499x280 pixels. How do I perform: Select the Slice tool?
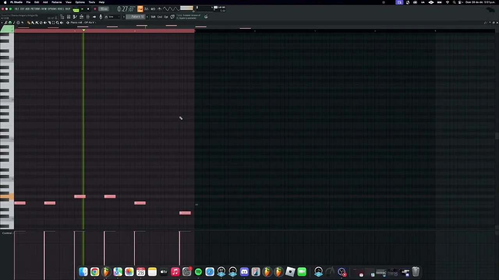(49, 23)
